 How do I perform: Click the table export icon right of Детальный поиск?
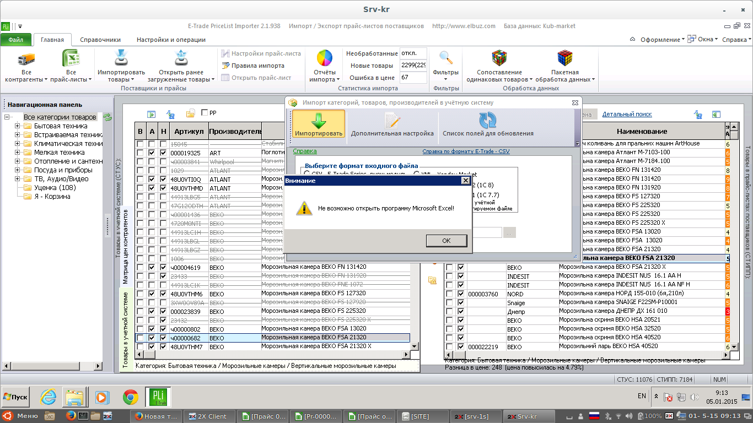click(x=716, y=115)
